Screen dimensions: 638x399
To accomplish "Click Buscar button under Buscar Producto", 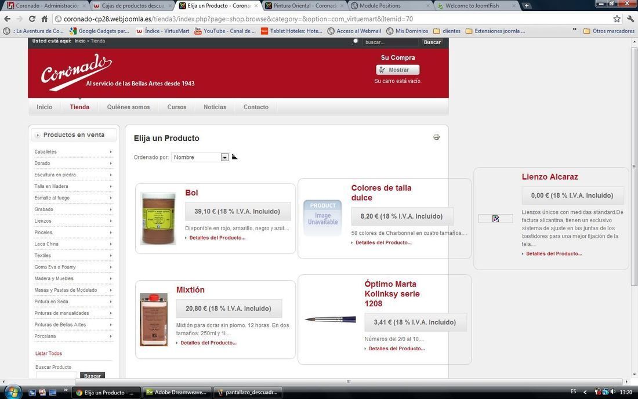I will [92, 375].
